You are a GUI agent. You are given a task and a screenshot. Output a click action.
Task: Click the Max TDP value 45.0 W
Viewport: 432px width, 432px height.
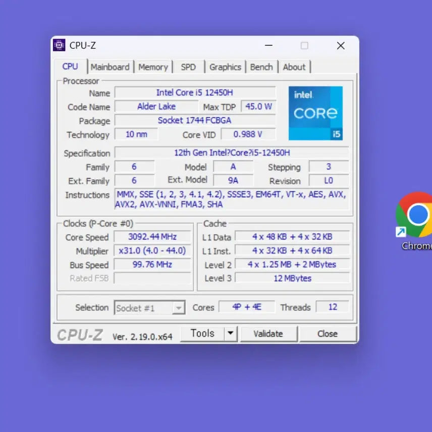pos(258,106)
